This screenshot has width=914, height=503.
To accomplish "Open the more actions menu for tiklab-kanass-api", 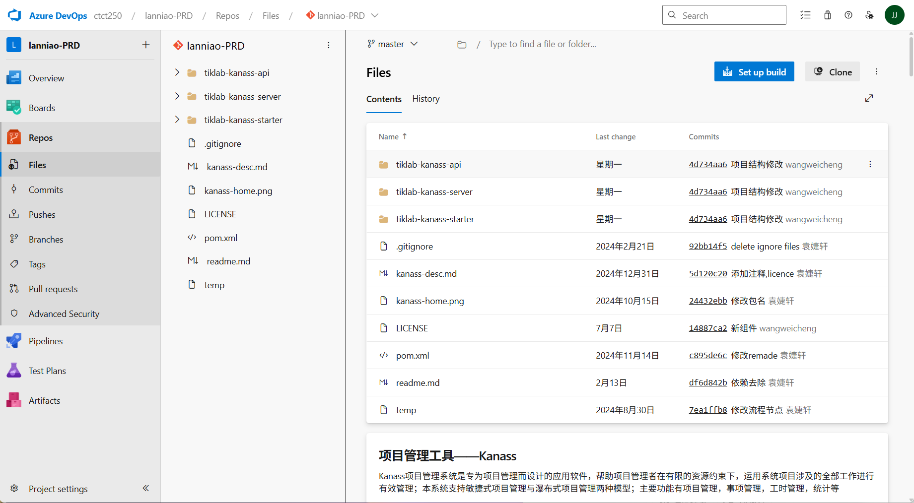I will coord(870,164).
